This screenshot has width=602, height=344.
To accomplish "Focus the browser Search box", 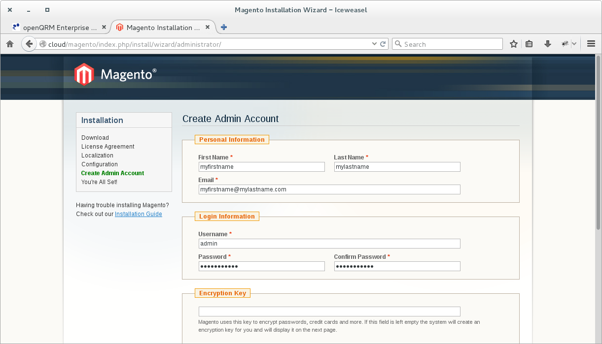I will pyautogui.click(x=447, y=44).
